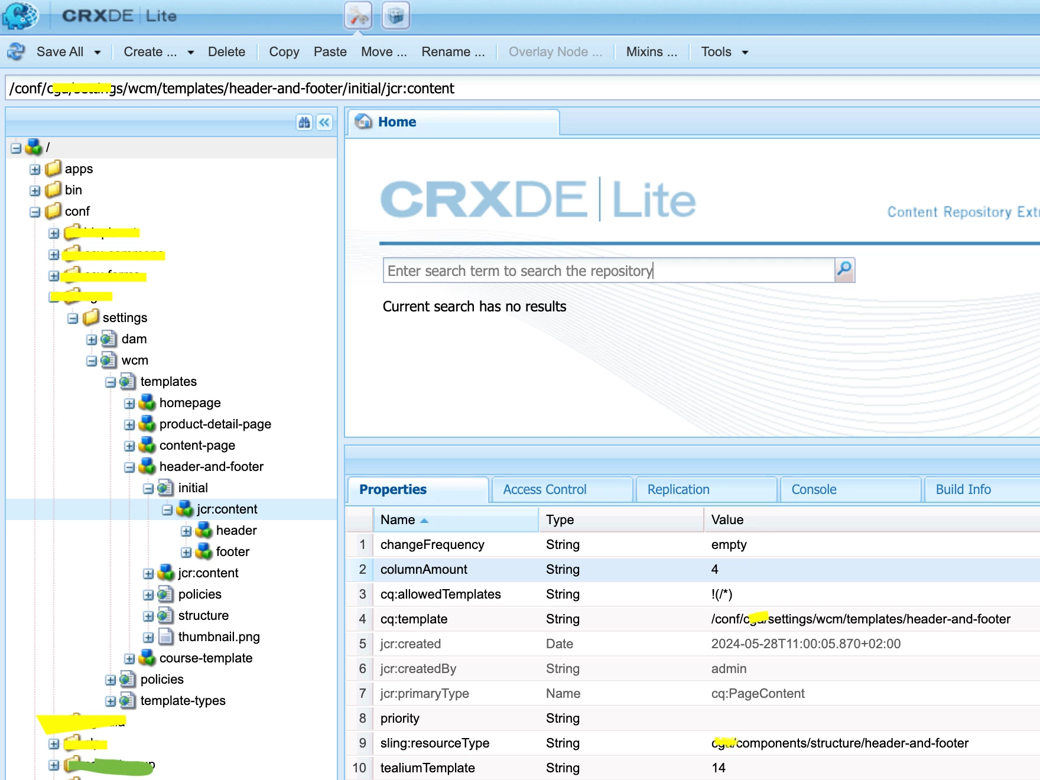Collapse the conf folder node
The width and height of the screenshot is (1040, 780).
(x=35, y=212)
